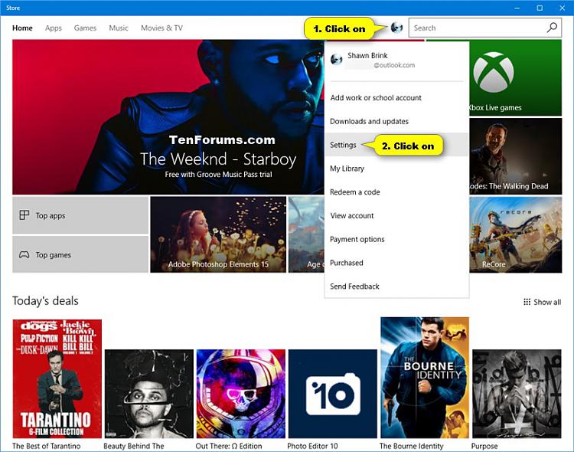Image resolution: width=574 pixels, height=452 pixels.
Task: Click the Top games controller icon
Action: 24,254
